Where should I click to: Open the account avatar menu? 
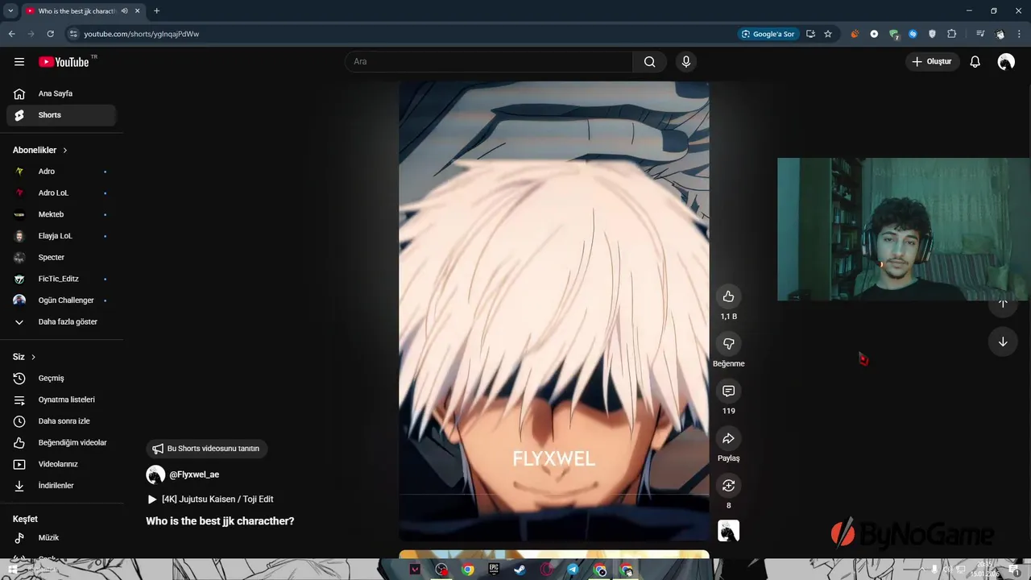[1006, 62]
